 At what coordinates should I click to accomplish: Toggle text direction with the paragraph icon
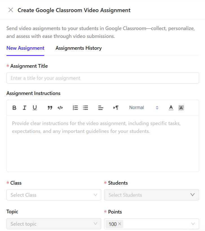click(116, 108)
